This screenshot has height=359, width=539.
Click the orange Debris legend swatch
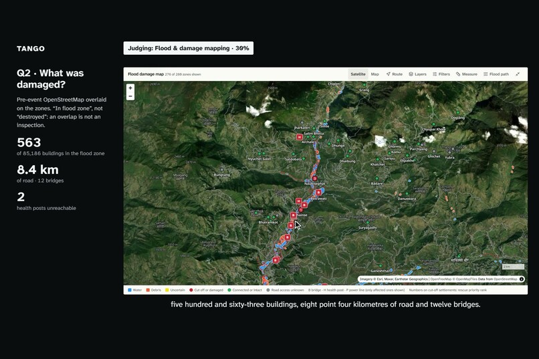click(x=148, y=290)
